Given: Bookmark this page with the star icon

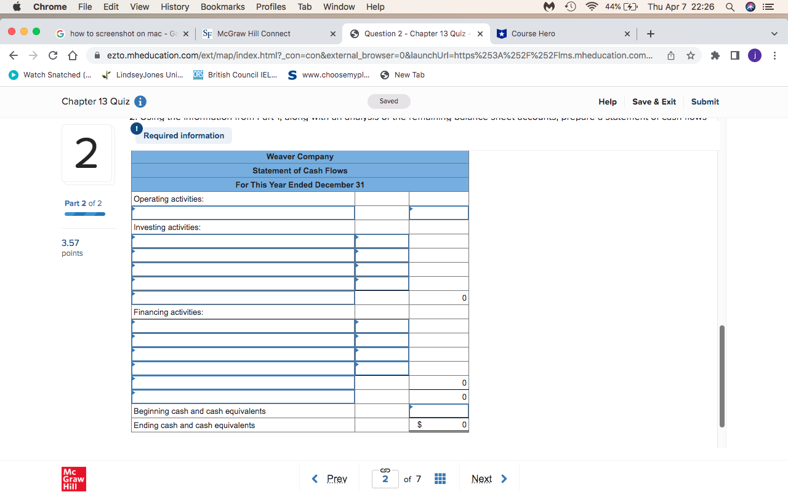Looking at the screenshot, I should coord(690,55).
